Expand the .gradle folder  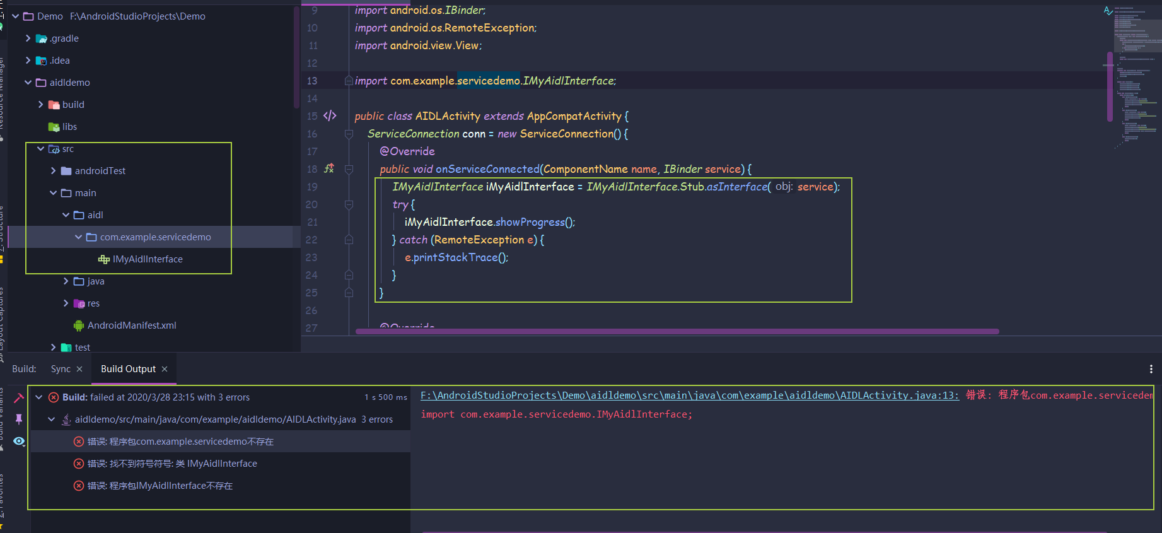28,38
